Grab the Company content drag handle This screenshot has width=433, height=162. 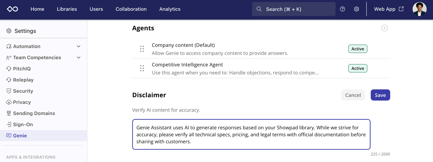[142, 49]
